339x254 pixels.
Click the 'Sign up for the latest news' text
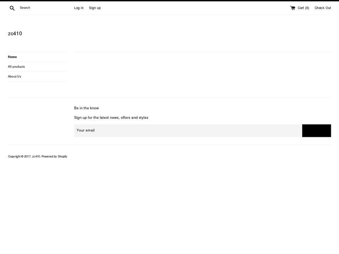click(x=111, y=117)
